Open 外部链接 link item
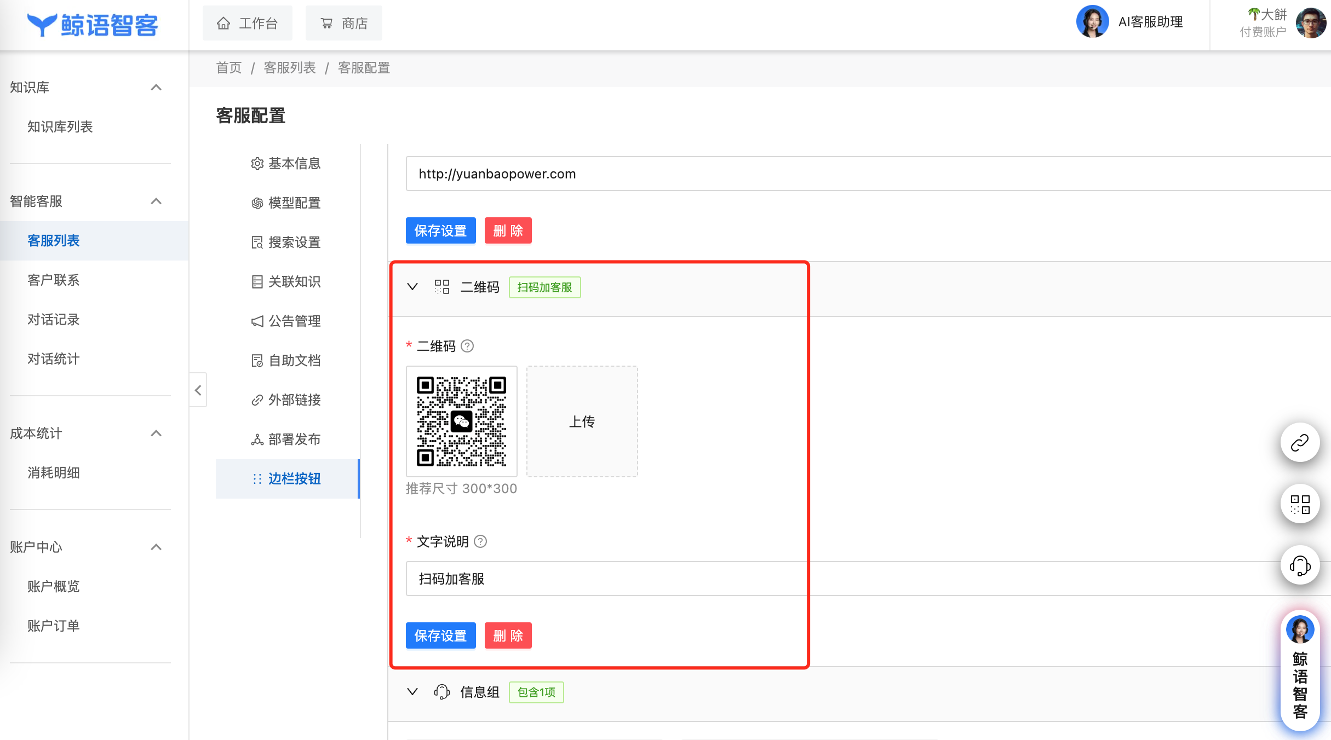1331x740 pixels. pos(286,400)
